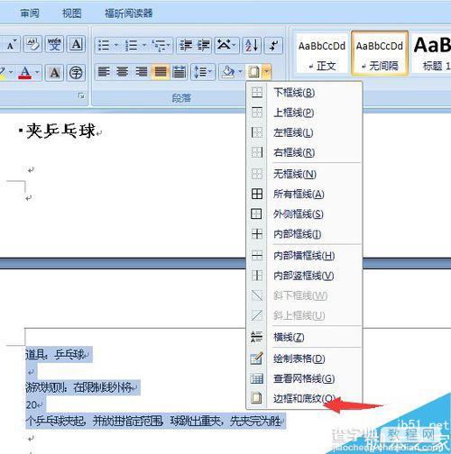
Task: Choose 所有框线(A) from borders menu
Action: tap(304, 194)
